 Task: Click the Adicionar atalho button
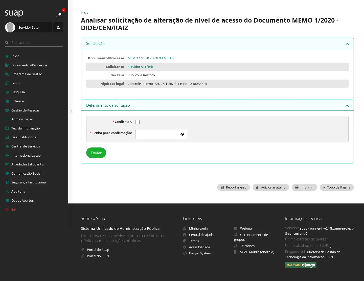(271, 187)
